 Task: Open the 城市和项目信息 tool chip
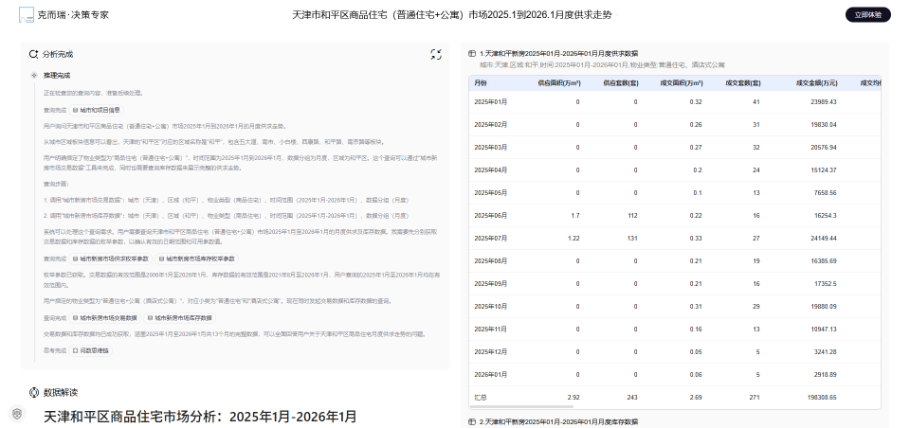coord(97,110)
